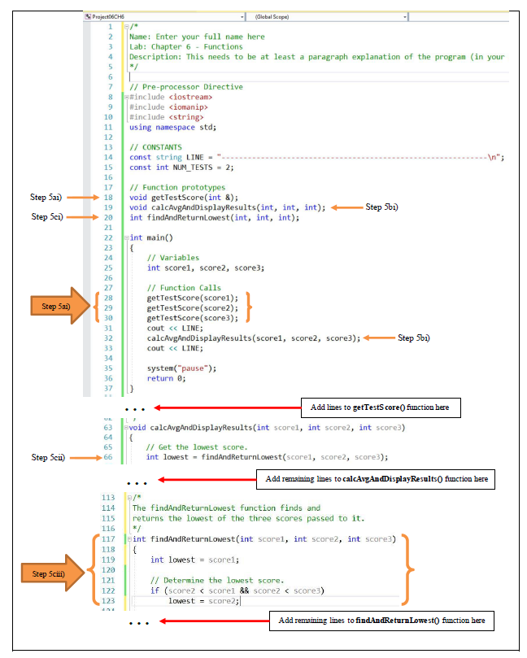Click the 'if (score2 < score1 && score2 < score3)' line

click(x=237, y=590)
